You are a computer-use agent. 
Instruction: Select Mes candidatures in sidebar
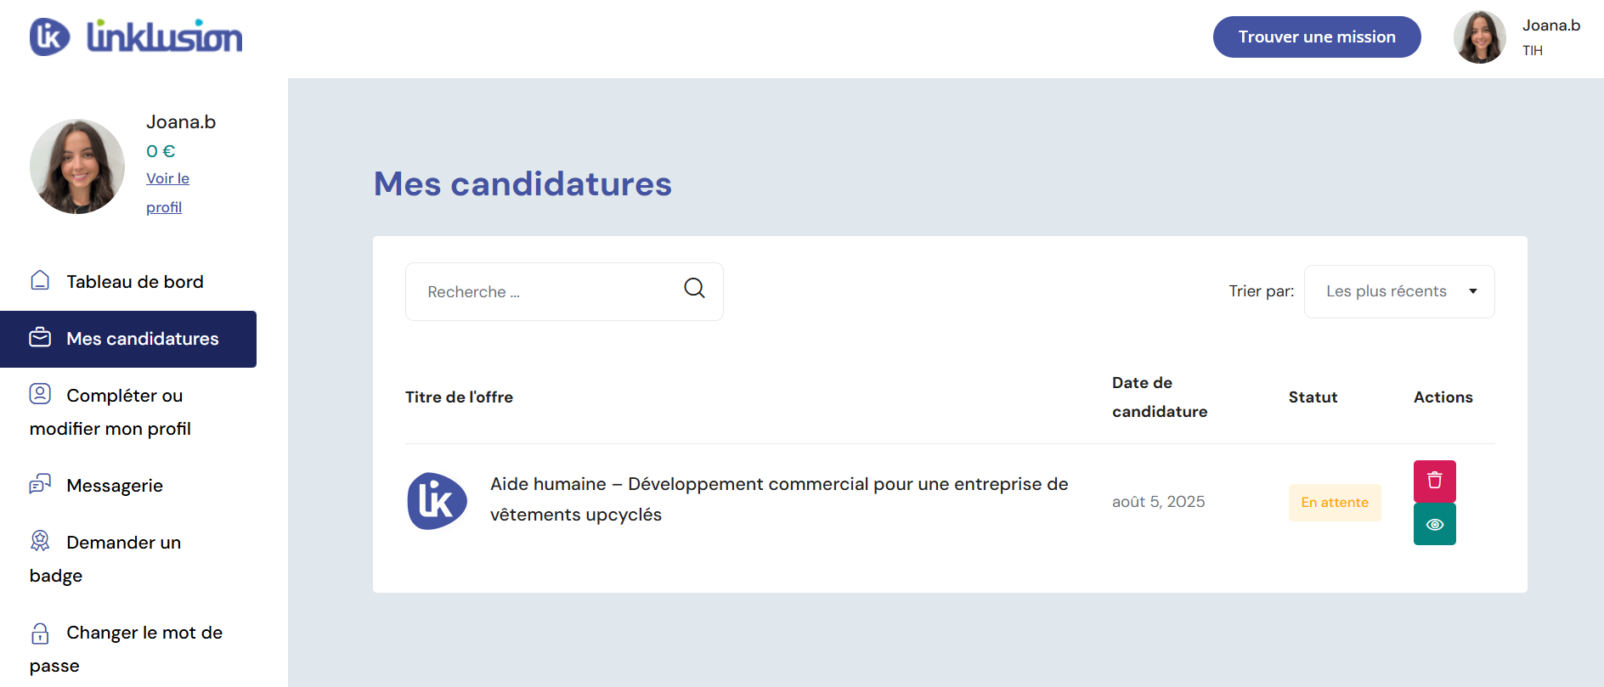tap(128, 339)
